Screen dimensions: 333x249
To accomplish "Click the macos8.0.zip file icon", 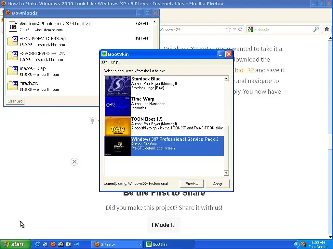I will pyautogui.click(x=13, y=71).
